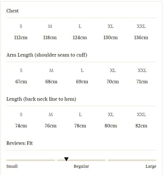Click the Chest section heading

12,11
